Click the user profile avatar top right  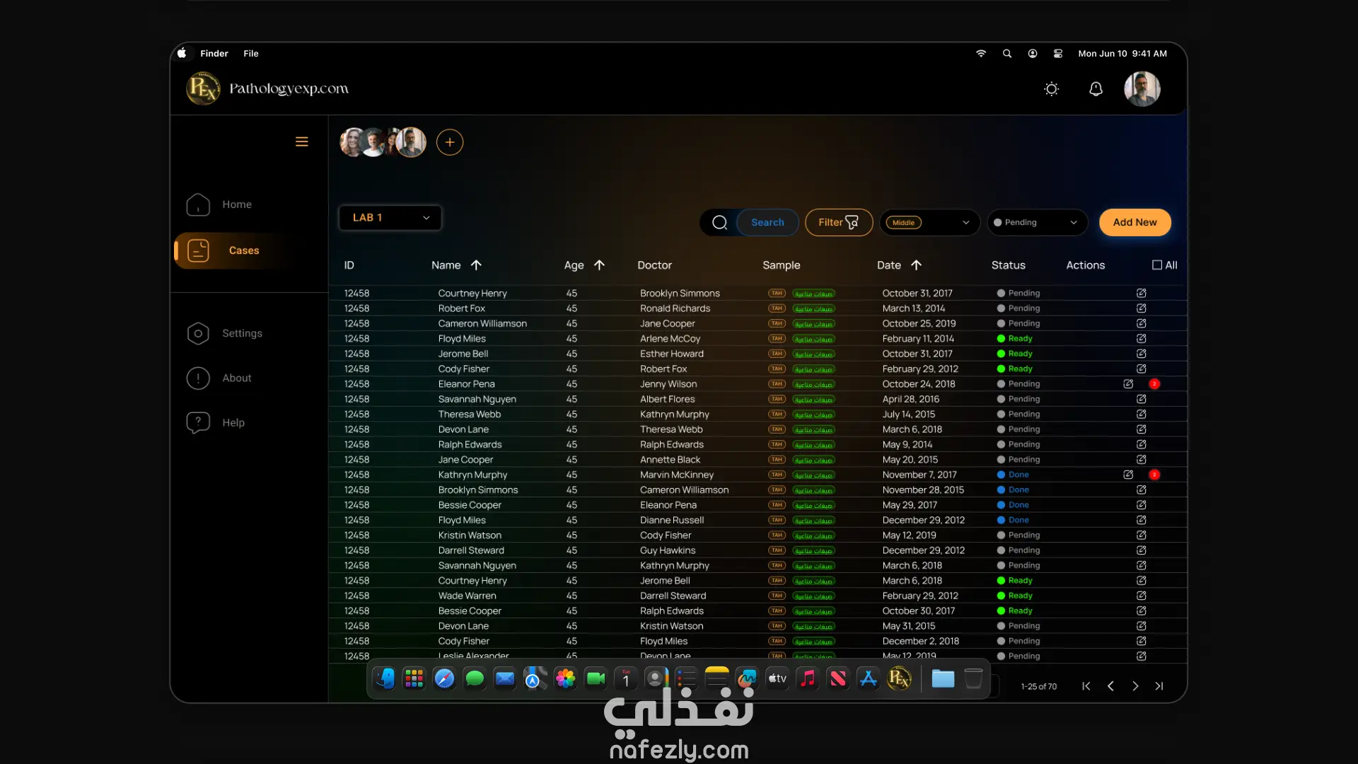pos(1142,89)
